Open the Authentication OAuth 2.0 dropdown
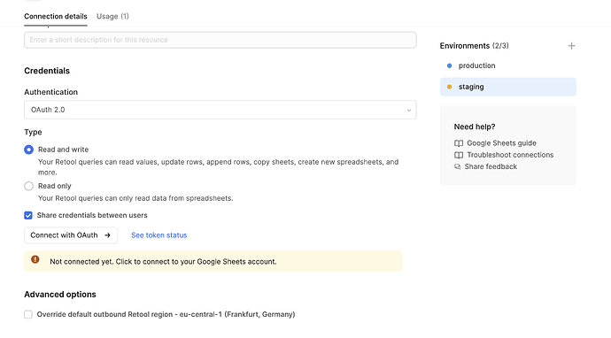The image size is (611, 338). pos(220,110)
